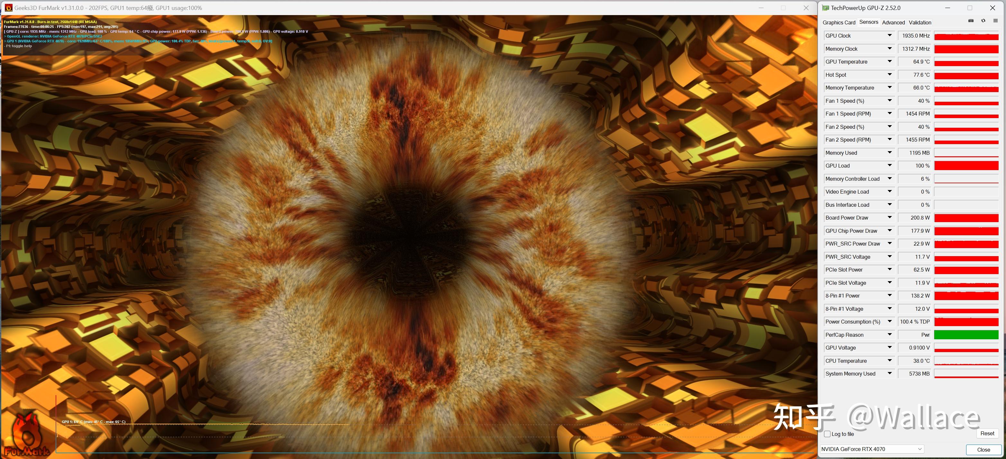Viewport: 1006px width, 459px height.
Task: Expand the PerfCap Reason dropdown arrow
Action: [890, 334]
